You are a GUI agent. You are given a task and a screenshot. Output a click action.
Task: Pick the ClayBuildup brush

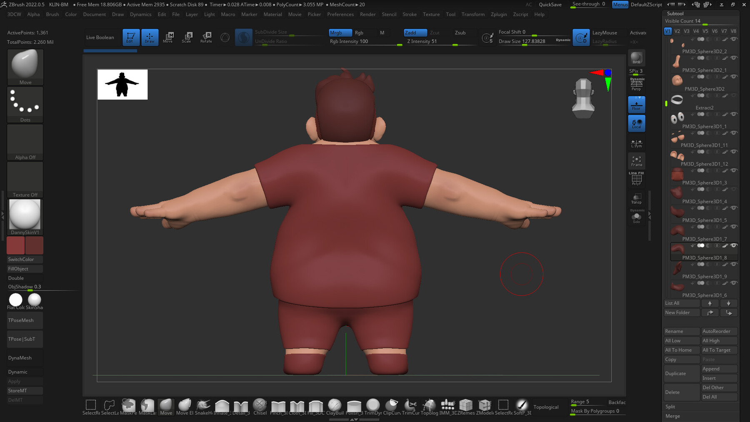coord(335,407)
